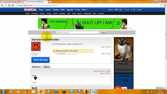Open the Character submenu link
The width and height of the screenshot is (167, 94).
(35, 13)
